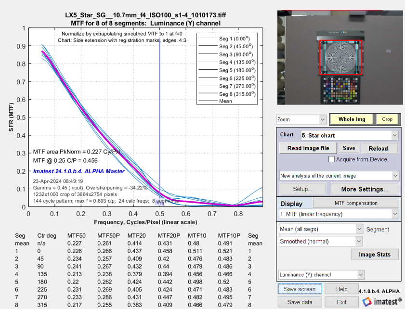This screenshot has height=309, width=405.
Task: Open More Settings
Action: pos(365,189)
